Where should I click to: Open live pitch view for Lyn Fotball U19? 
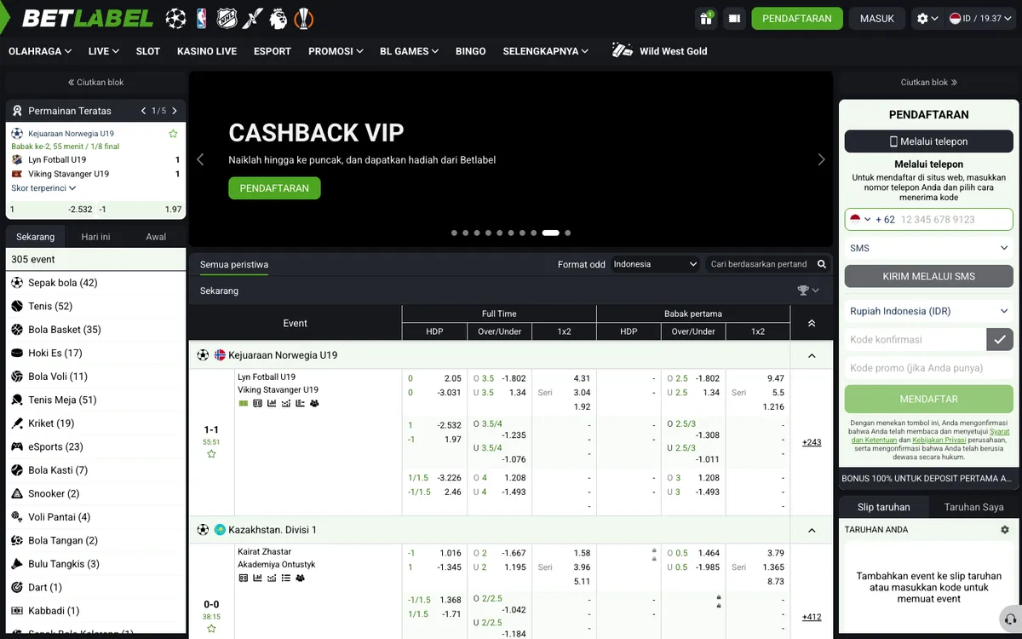(x=244, y=403)
